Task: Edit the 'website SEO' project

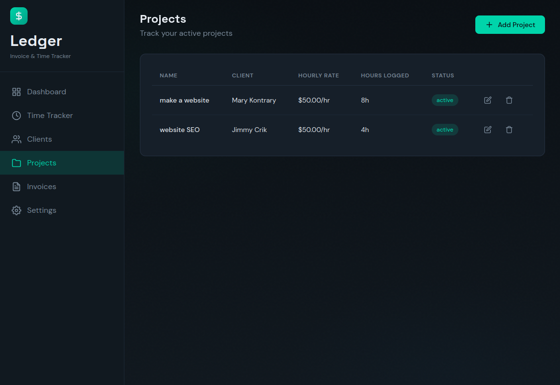Action: click(x=487, y=130)
